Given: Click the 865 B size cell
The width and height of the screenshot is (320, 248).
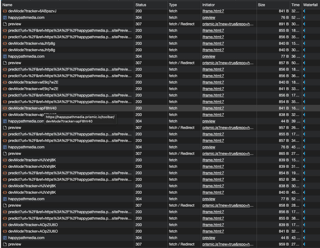Looking at the screenshot, I should (284, 154).
